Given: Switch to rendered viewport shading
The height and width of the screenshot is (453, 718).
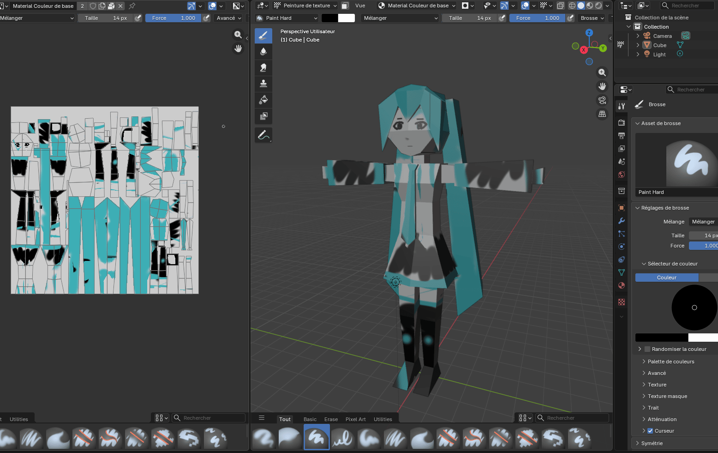Looking at the screenshot, I should tap(598, 6).
